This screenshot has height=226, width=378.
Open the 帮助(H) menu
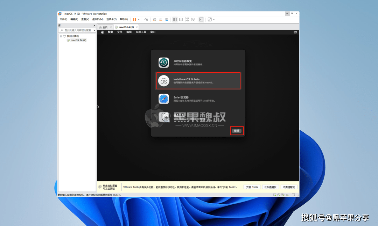coord(124,19)
